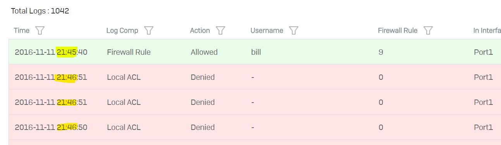Select the Action column header

point(200,30)
